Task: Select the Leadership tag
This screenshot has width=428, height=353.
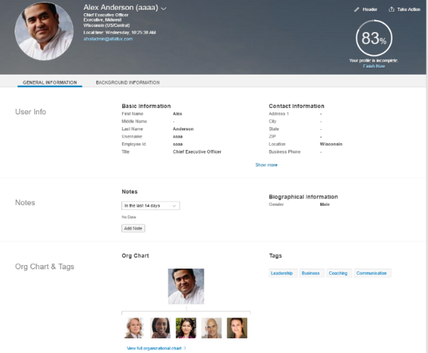Action: point(282,273)
